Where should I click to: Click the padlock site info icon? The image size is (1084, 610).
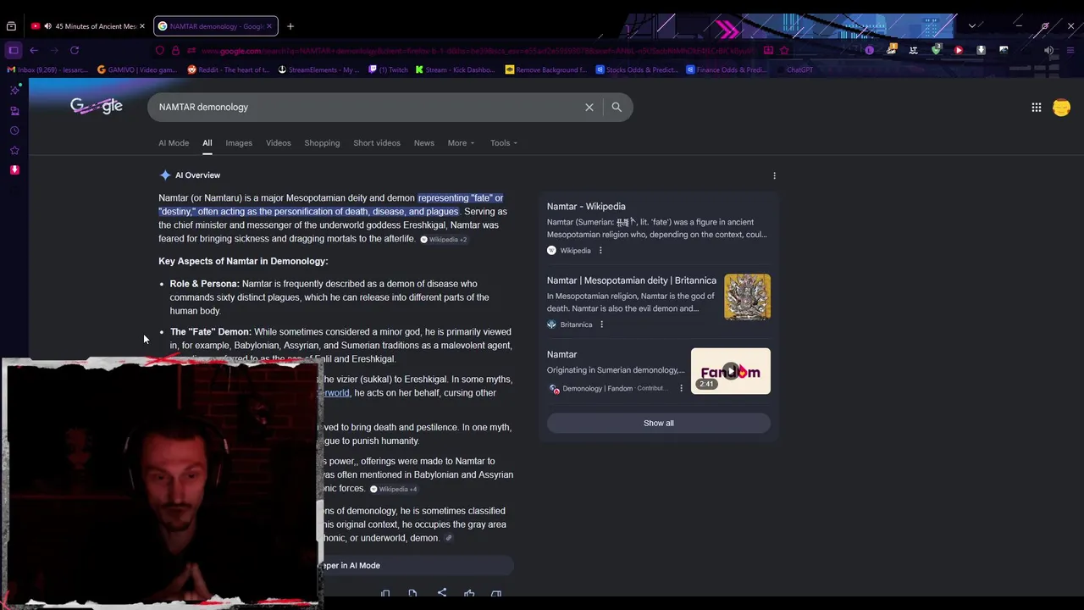coord(175,51)
